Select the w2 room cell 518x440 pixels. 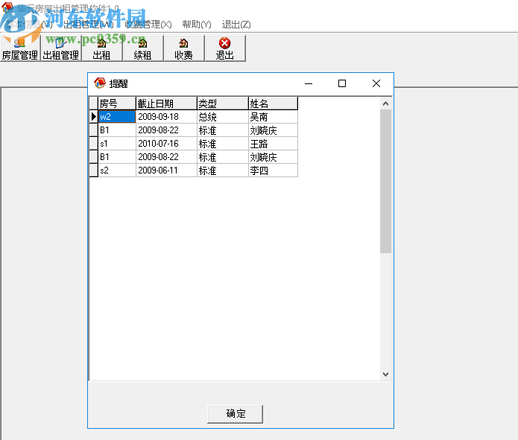click(x=117, y=117)
